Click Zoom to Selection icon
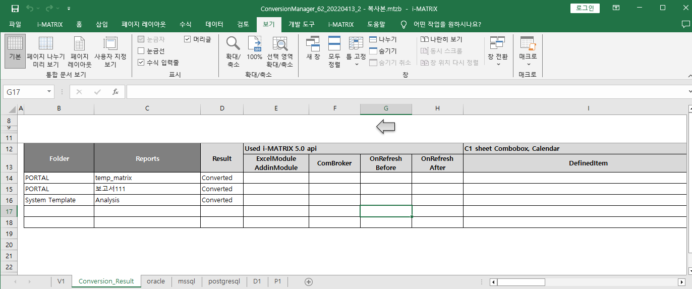 pos(279,43)
